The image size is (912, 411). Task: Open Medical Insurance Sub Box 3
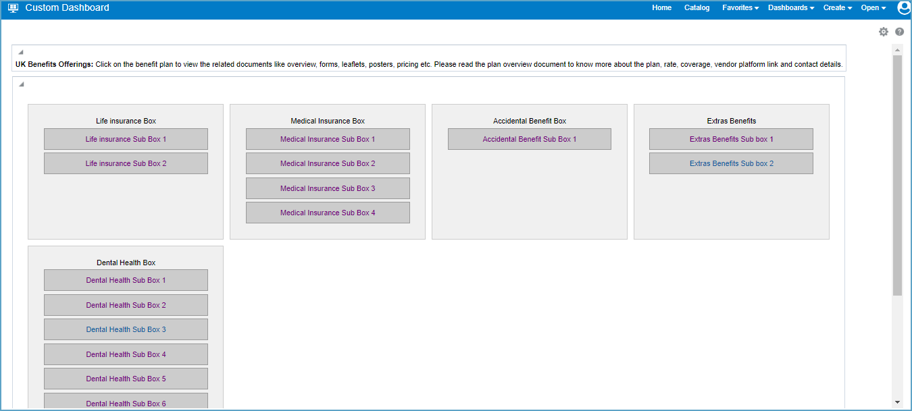point(328,188)
